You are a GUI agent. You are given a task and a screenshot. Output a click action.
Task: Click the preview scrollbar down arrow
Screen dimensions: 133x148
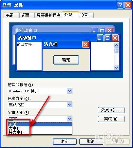(117, 67)
